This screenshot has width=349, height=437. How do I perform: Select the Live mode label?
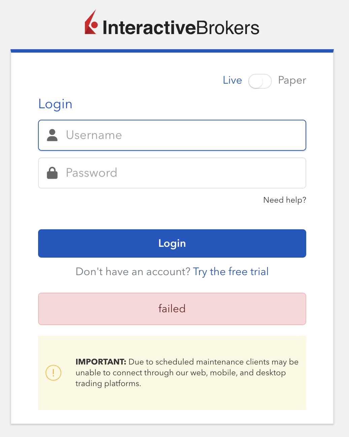[232, 80]
